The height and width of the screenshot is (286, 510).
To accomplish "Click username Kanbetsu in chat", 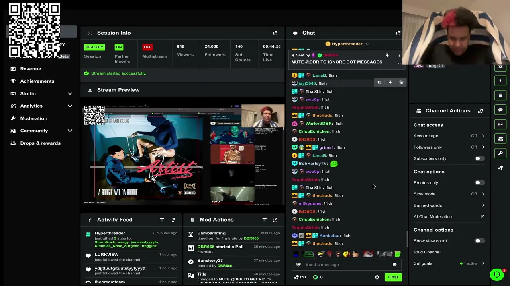I will [330, 236].
